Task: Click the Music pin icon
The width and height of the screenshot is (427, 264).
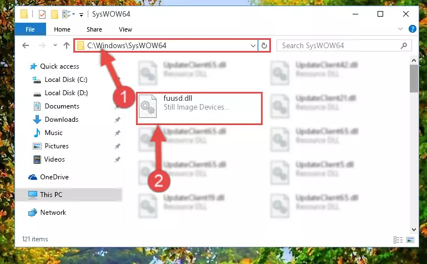Action: [118, 133]
